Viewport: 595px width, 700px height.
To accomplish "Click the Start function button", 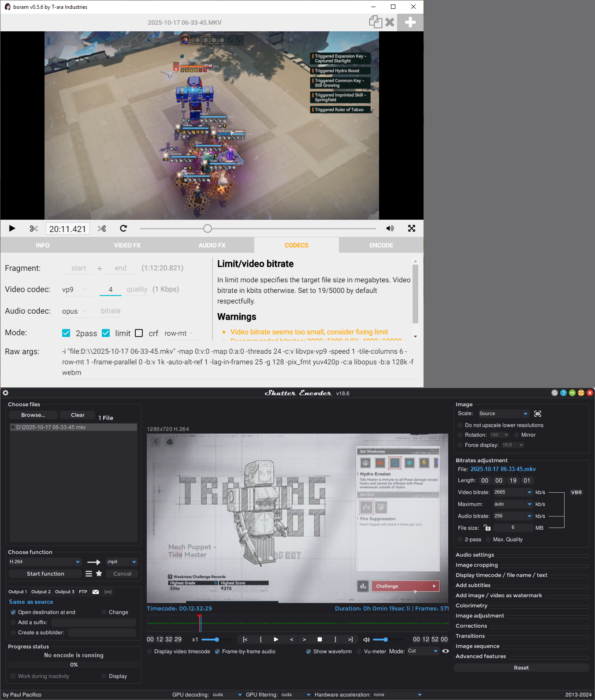I will [45, 574].
